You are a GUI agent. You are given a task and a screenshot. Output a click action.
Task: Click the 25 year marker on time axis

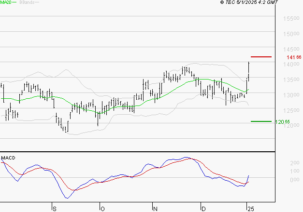(251, 209)
